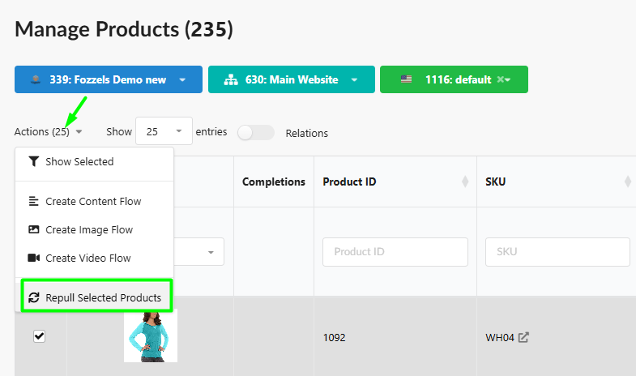Choose Show Selected from Actions menu
636x376 pixels.
click(x=94, y=161)
